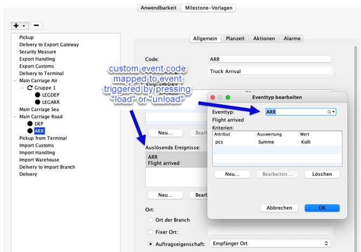
Task: Select Pickup from Terminal item
Action: pos(43,138)
